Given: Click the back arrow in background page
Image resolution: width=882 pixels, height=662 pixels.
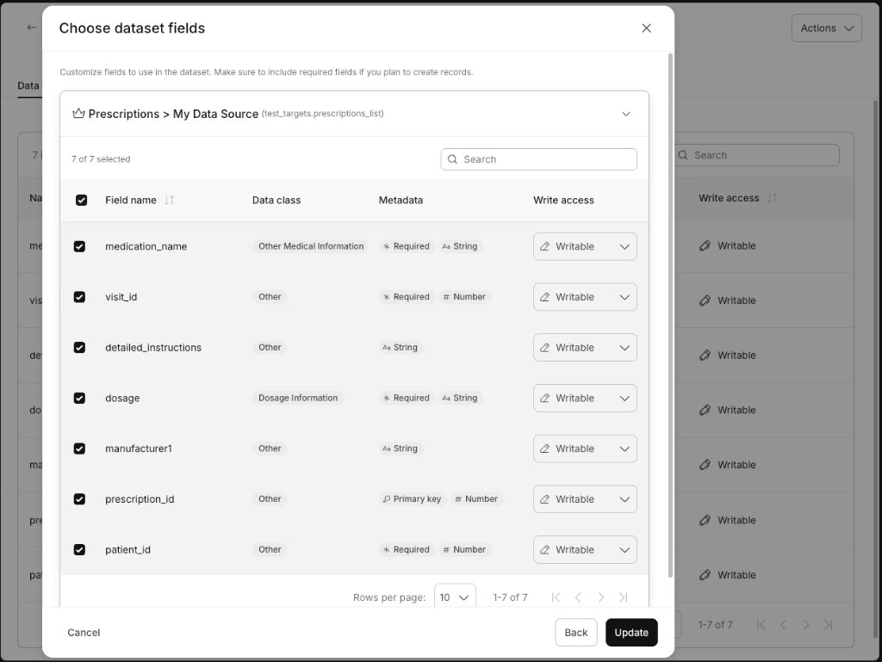Looking at the screenshot, I should coord(32,27).
